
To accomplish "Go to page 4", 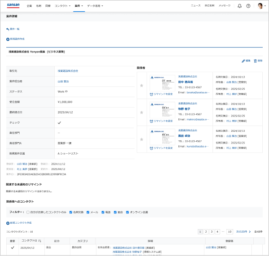I will [x=217, y=232].
